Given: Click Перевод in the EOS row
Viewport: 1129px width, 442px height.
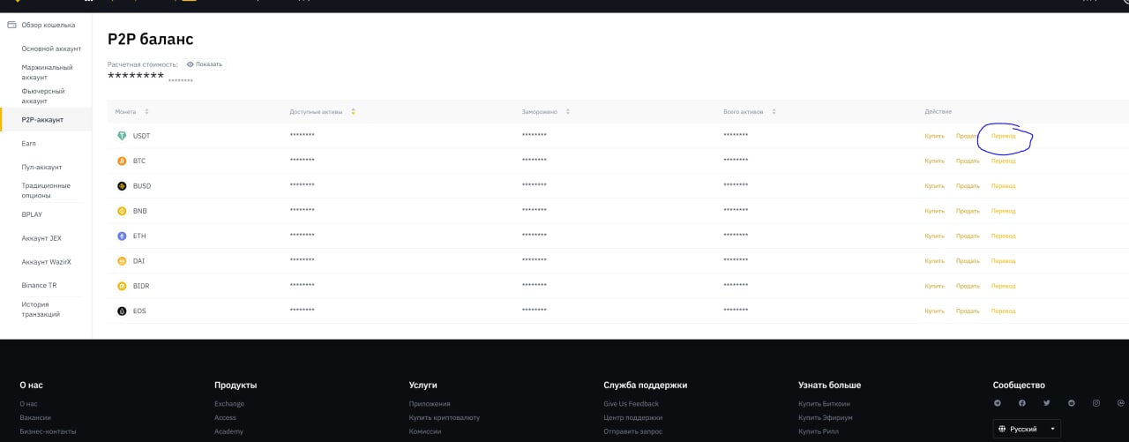Looking at the screenshot, I should (1004, 311).
